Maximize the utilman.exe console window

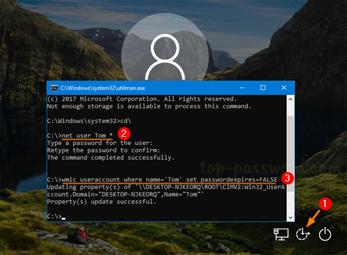(x=263, y=87)
